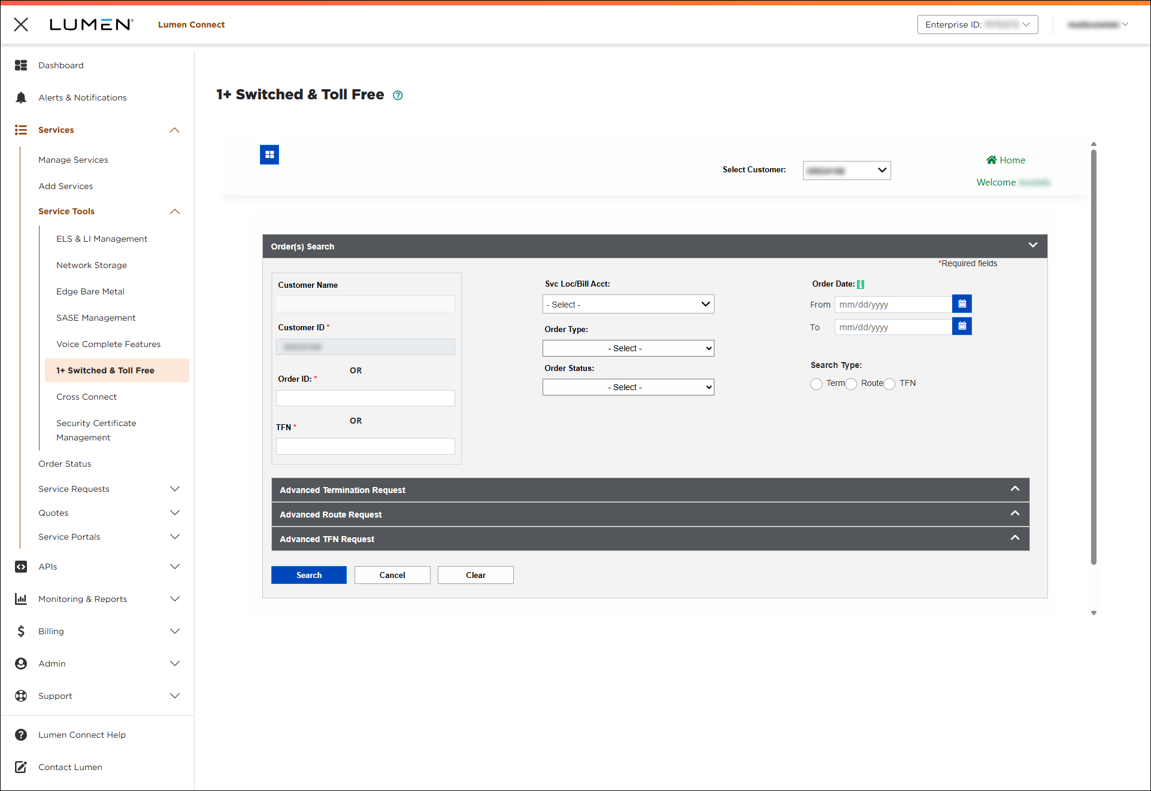Image resolution: width=1151 pixels, height=791 pixels.
Task: Open Lumen Connect Help link
Action: tap(82, 735)
